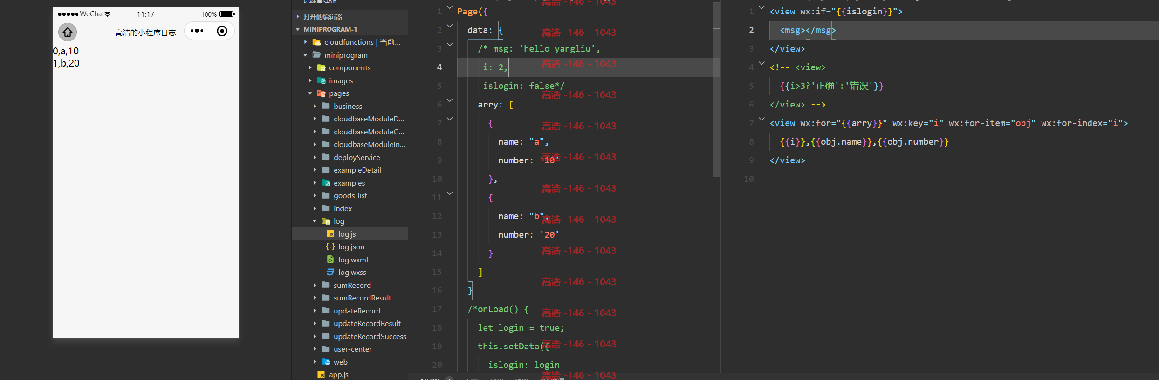
Task: Click the pages folder icon
Action: click(x=322, y=93)
